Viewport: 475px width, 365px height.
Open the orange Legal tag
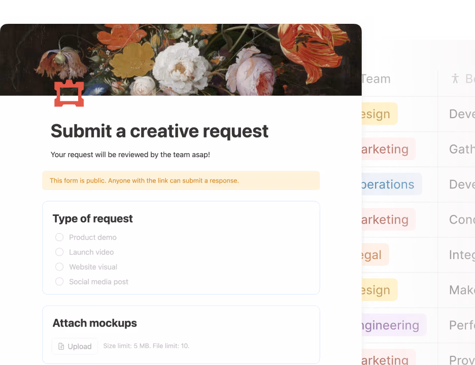click(x=374, y=255)
